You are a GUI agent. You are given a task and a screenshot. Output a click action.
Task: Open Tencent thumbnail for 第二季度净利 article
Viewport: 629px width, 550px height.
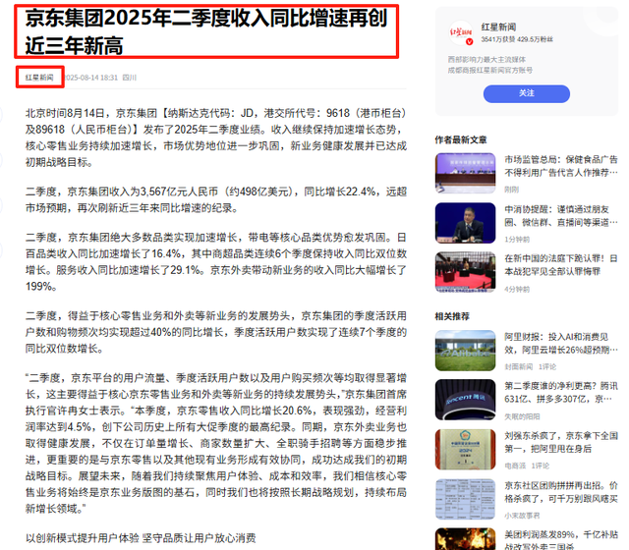point(465,400)
